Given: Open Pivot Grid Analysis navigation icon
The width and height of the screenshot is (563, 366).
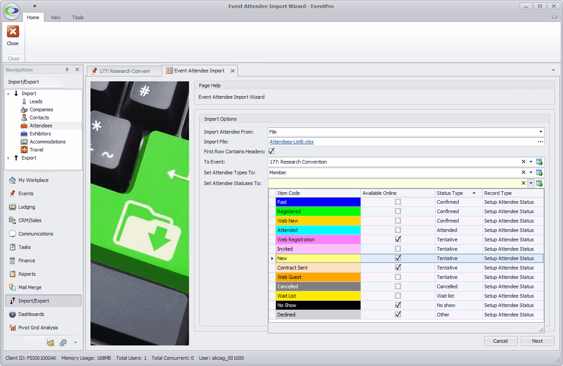Looking at the screenshot, I should [x=13, y=328].
